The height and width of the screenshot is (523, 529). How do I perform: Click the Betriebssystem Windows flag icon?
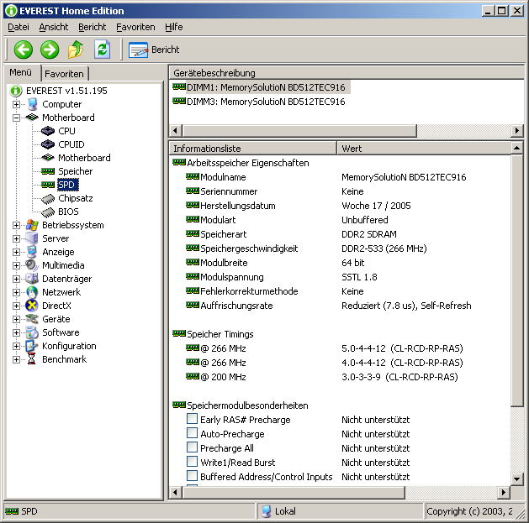[32, 225]
